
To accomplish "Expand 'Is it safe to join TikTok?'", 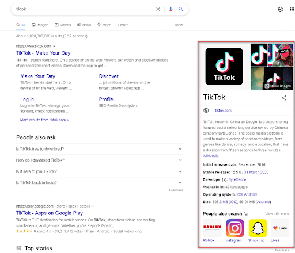I will pyautogui.click(x=100, y=171).
